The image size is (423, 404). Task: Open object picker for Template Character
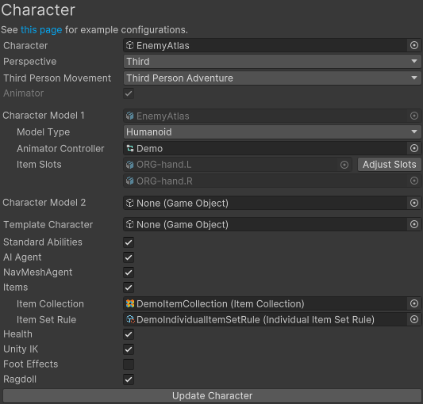click(x=413, y=224)
